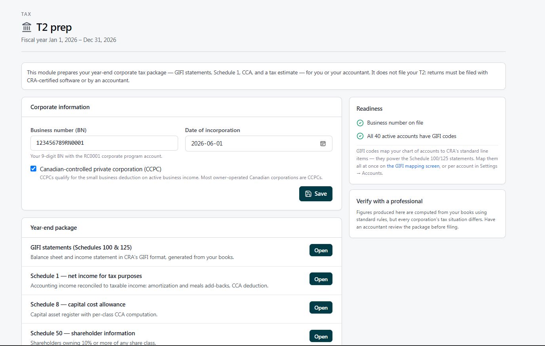This screenshot has height=346, width=545.
Task: Click the 'Schedule 8 — capital cost allowance' title
Action: [78, 304]
